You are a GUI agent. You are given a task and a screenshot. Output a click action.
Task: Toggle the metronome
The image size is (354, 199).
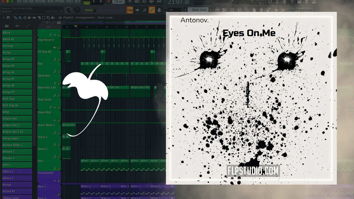[x=129, y=2]
